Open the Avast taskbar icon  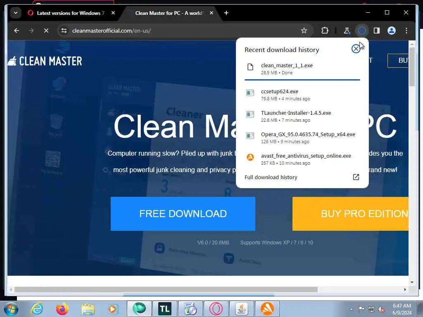pyautogui.click(x=267, y=309)
